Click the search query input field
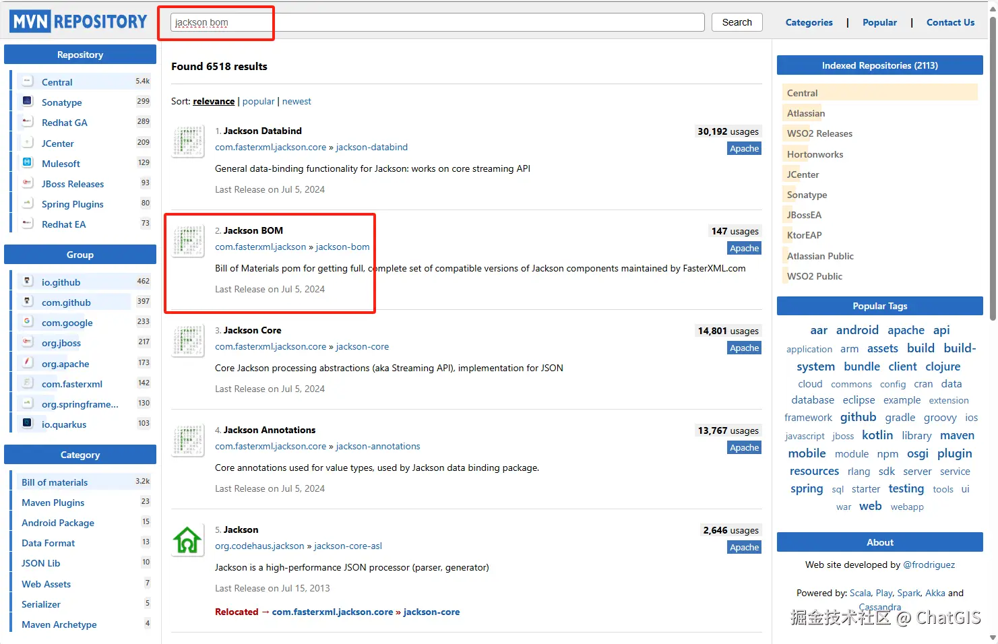This screenshot has height=644, width=998. coord(437,22)
